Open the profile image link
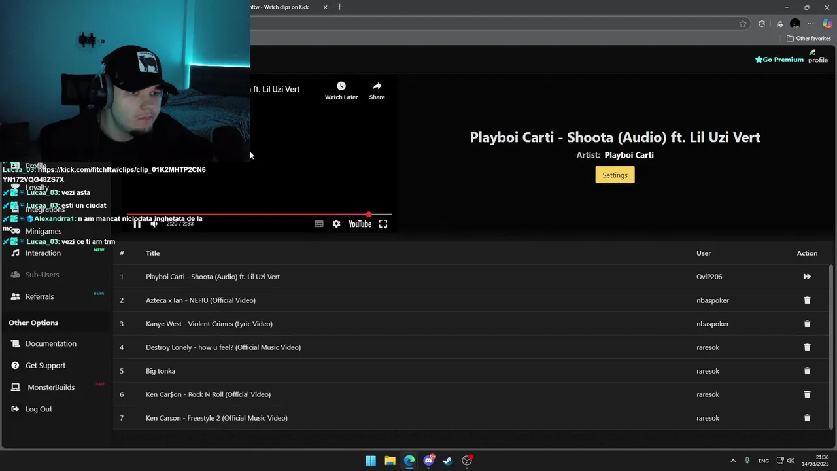Image resolution: width=837 pixels, height=471 pixels. tap(818, 56)
